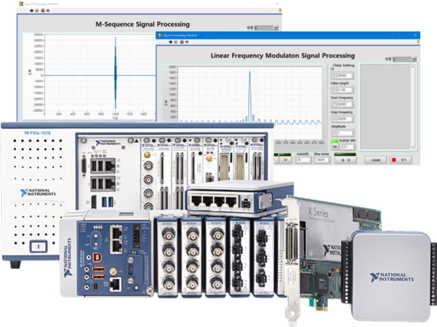Click the scale numeric field beside Up
This screenshot has height=327, width=437.
pyautogui.click(x=349, y=147)
